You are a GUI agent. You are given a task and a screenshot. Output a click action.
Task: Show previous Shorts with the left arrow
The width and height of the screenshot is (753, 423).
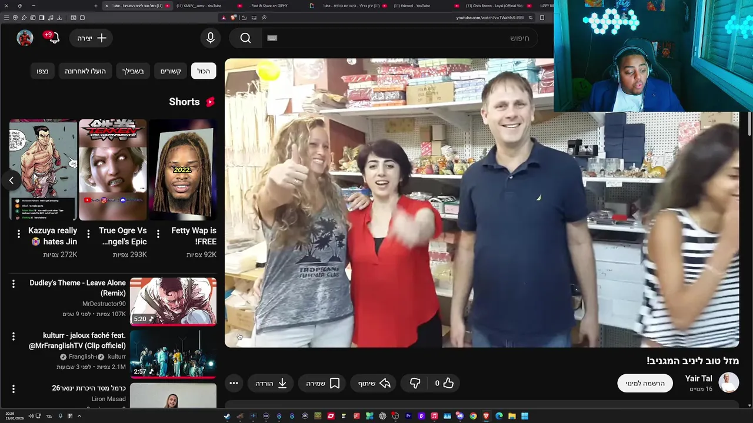11,180
